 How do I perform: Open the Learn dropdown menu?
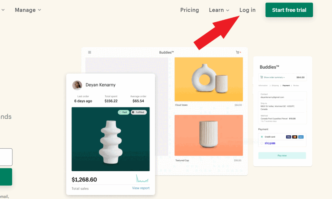pos(219,10)
